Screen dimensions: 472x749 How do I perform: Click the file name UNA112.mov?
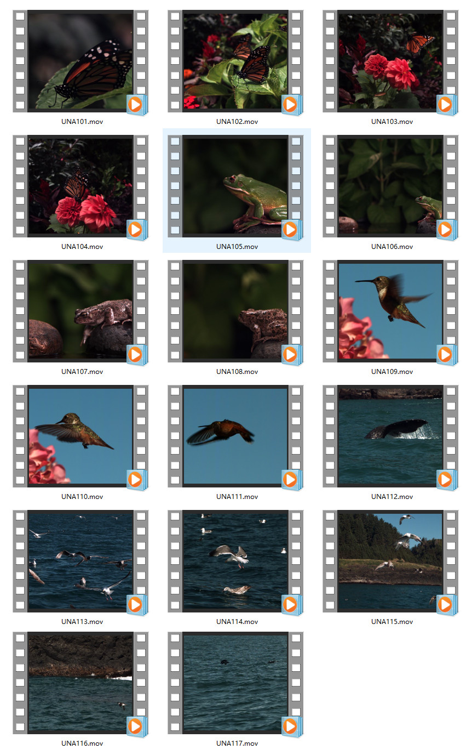(392, 497)
